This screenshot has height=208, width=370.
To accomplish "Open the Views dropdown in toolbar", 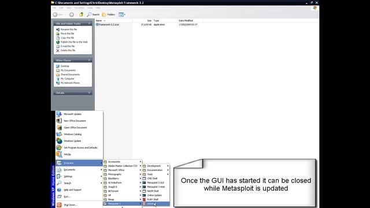I will (x=122, y=14).
